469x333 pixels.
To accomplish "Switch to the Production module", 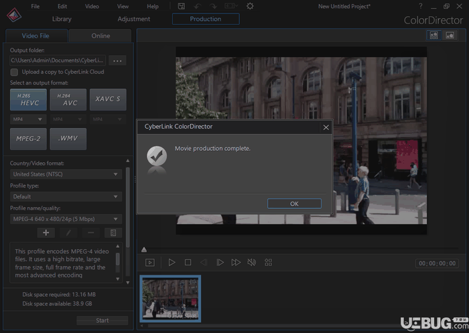I will pyautogui.click(x=206, y=19).
